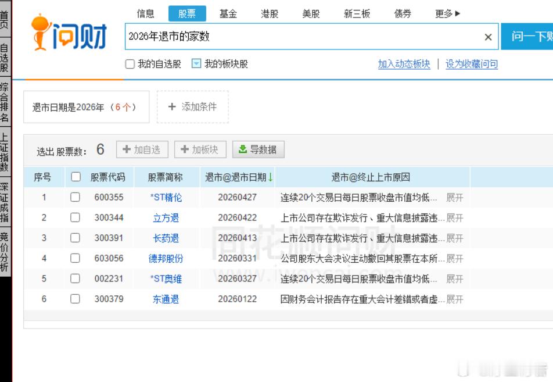
Task: Tick the select-all checkbox in table header
Action: click(x=76, y=177)
